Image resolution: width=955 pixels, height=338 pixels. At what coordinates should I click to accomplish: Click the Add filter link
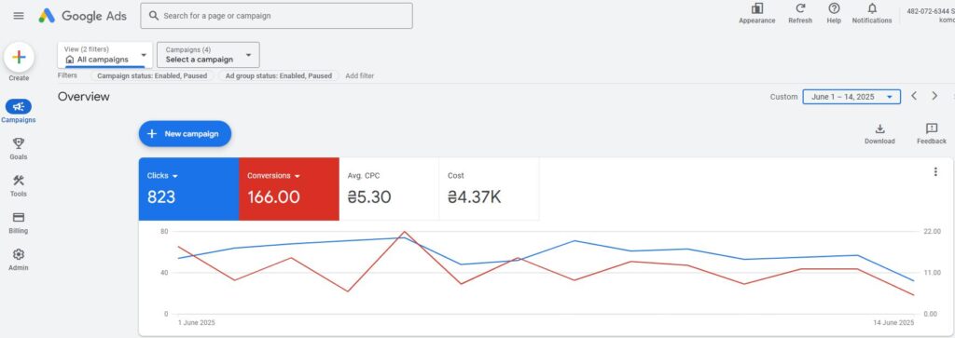pos(359,76)
